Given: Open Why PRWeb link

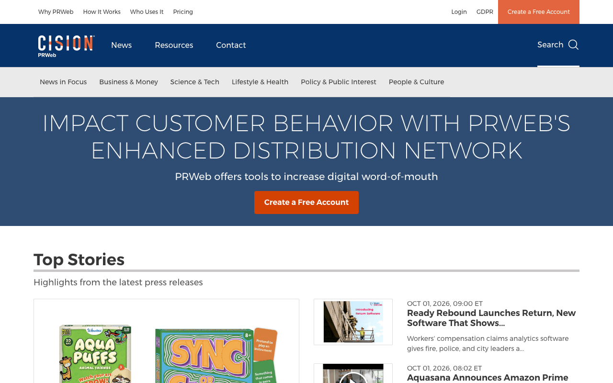Looking at the screenshot, I should 56,12.
